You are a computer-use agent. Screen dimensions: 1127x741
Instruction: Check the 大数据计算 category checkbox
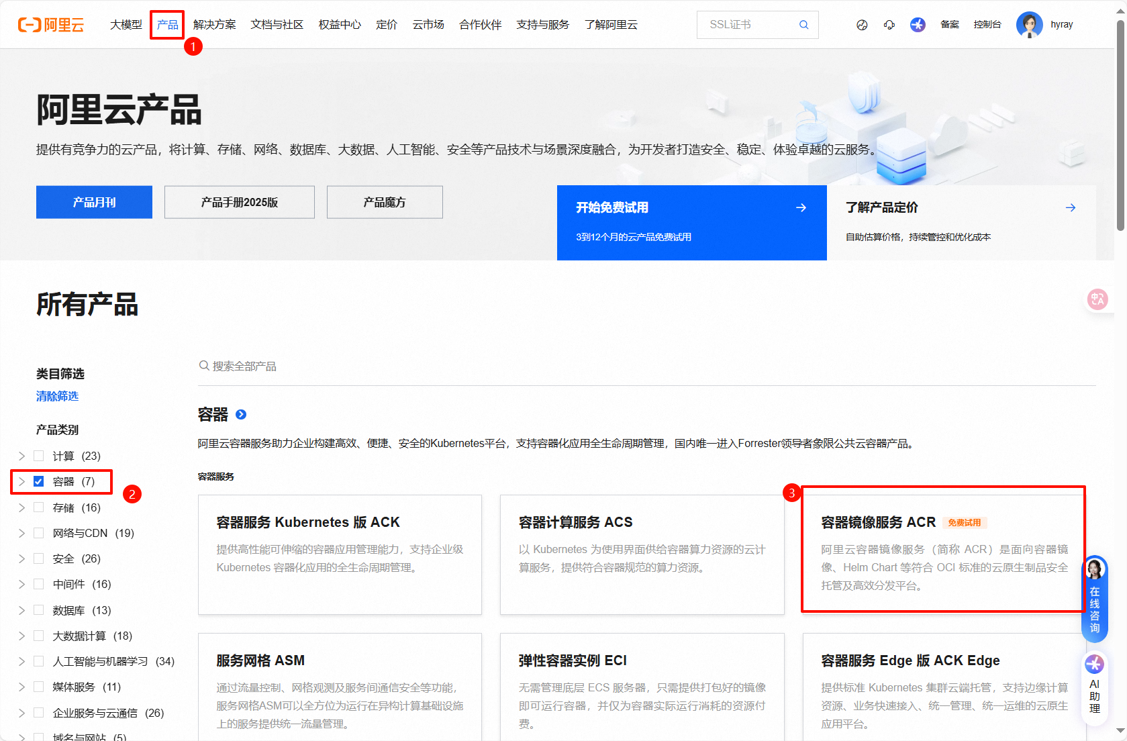(39, 636)
